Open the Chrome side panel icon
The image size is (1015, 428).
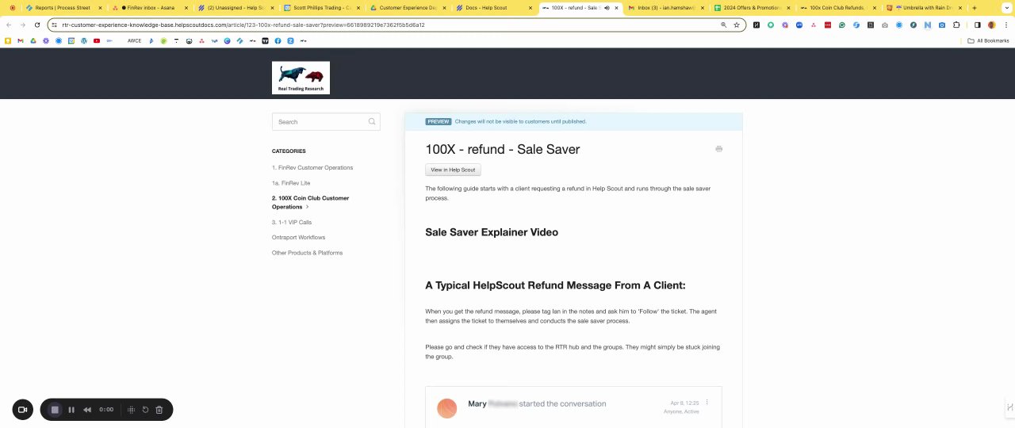pyautogui.click(x=977, y=25)
